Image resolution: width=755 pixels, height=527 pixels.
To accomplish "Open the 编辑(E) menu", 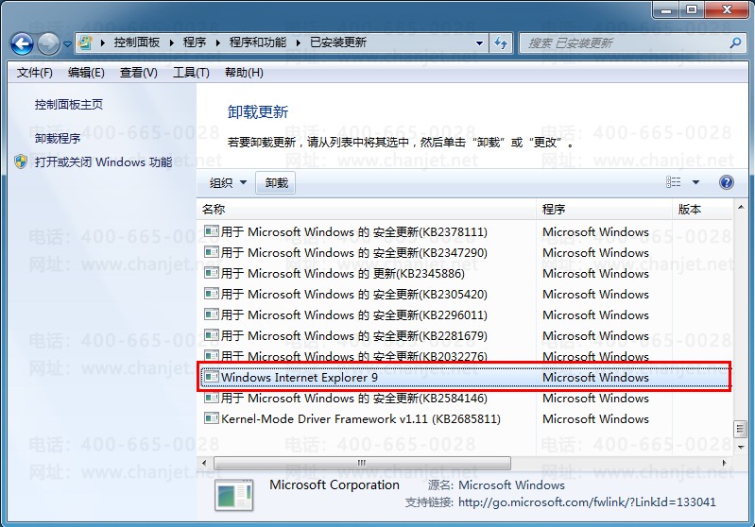I will coord(86,73).
